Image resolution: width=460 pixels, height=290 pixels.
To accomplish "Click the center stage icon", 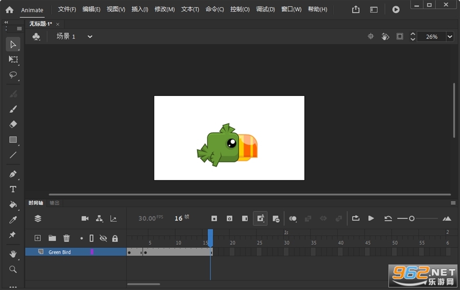I will [x=371, y=36].
